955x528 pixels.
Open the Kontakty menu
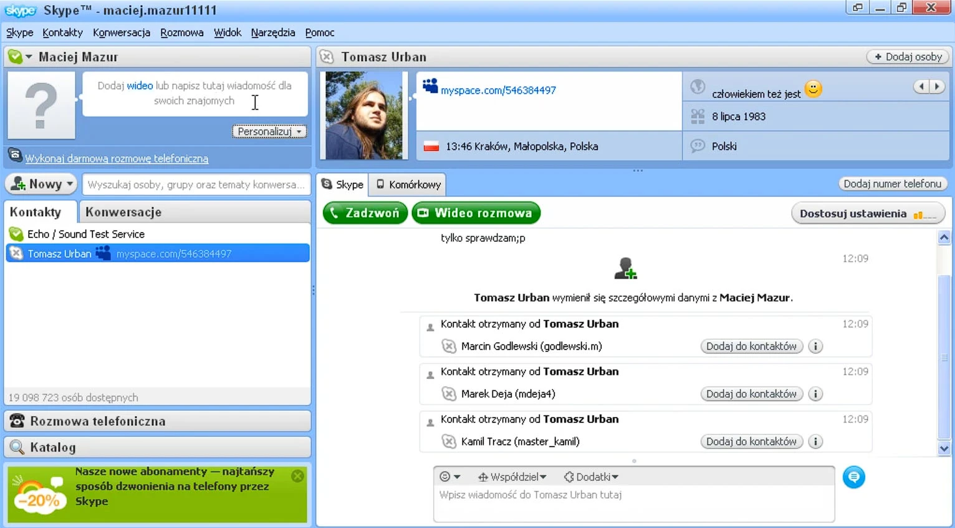pos(62,32)
